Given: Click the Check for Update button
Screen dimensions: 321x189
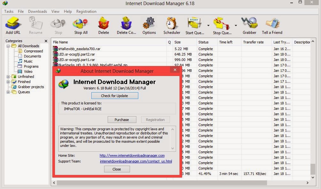Looking at the screenshot, I should click(x=115, y=96).
